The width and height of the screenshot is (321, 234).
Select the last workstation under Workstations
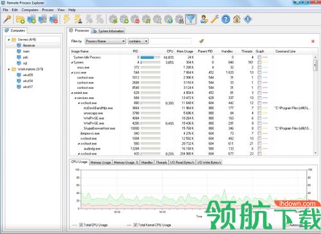pos(28,87)
